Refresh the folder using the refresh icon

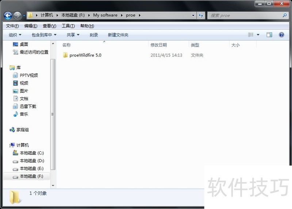(201, 15)
